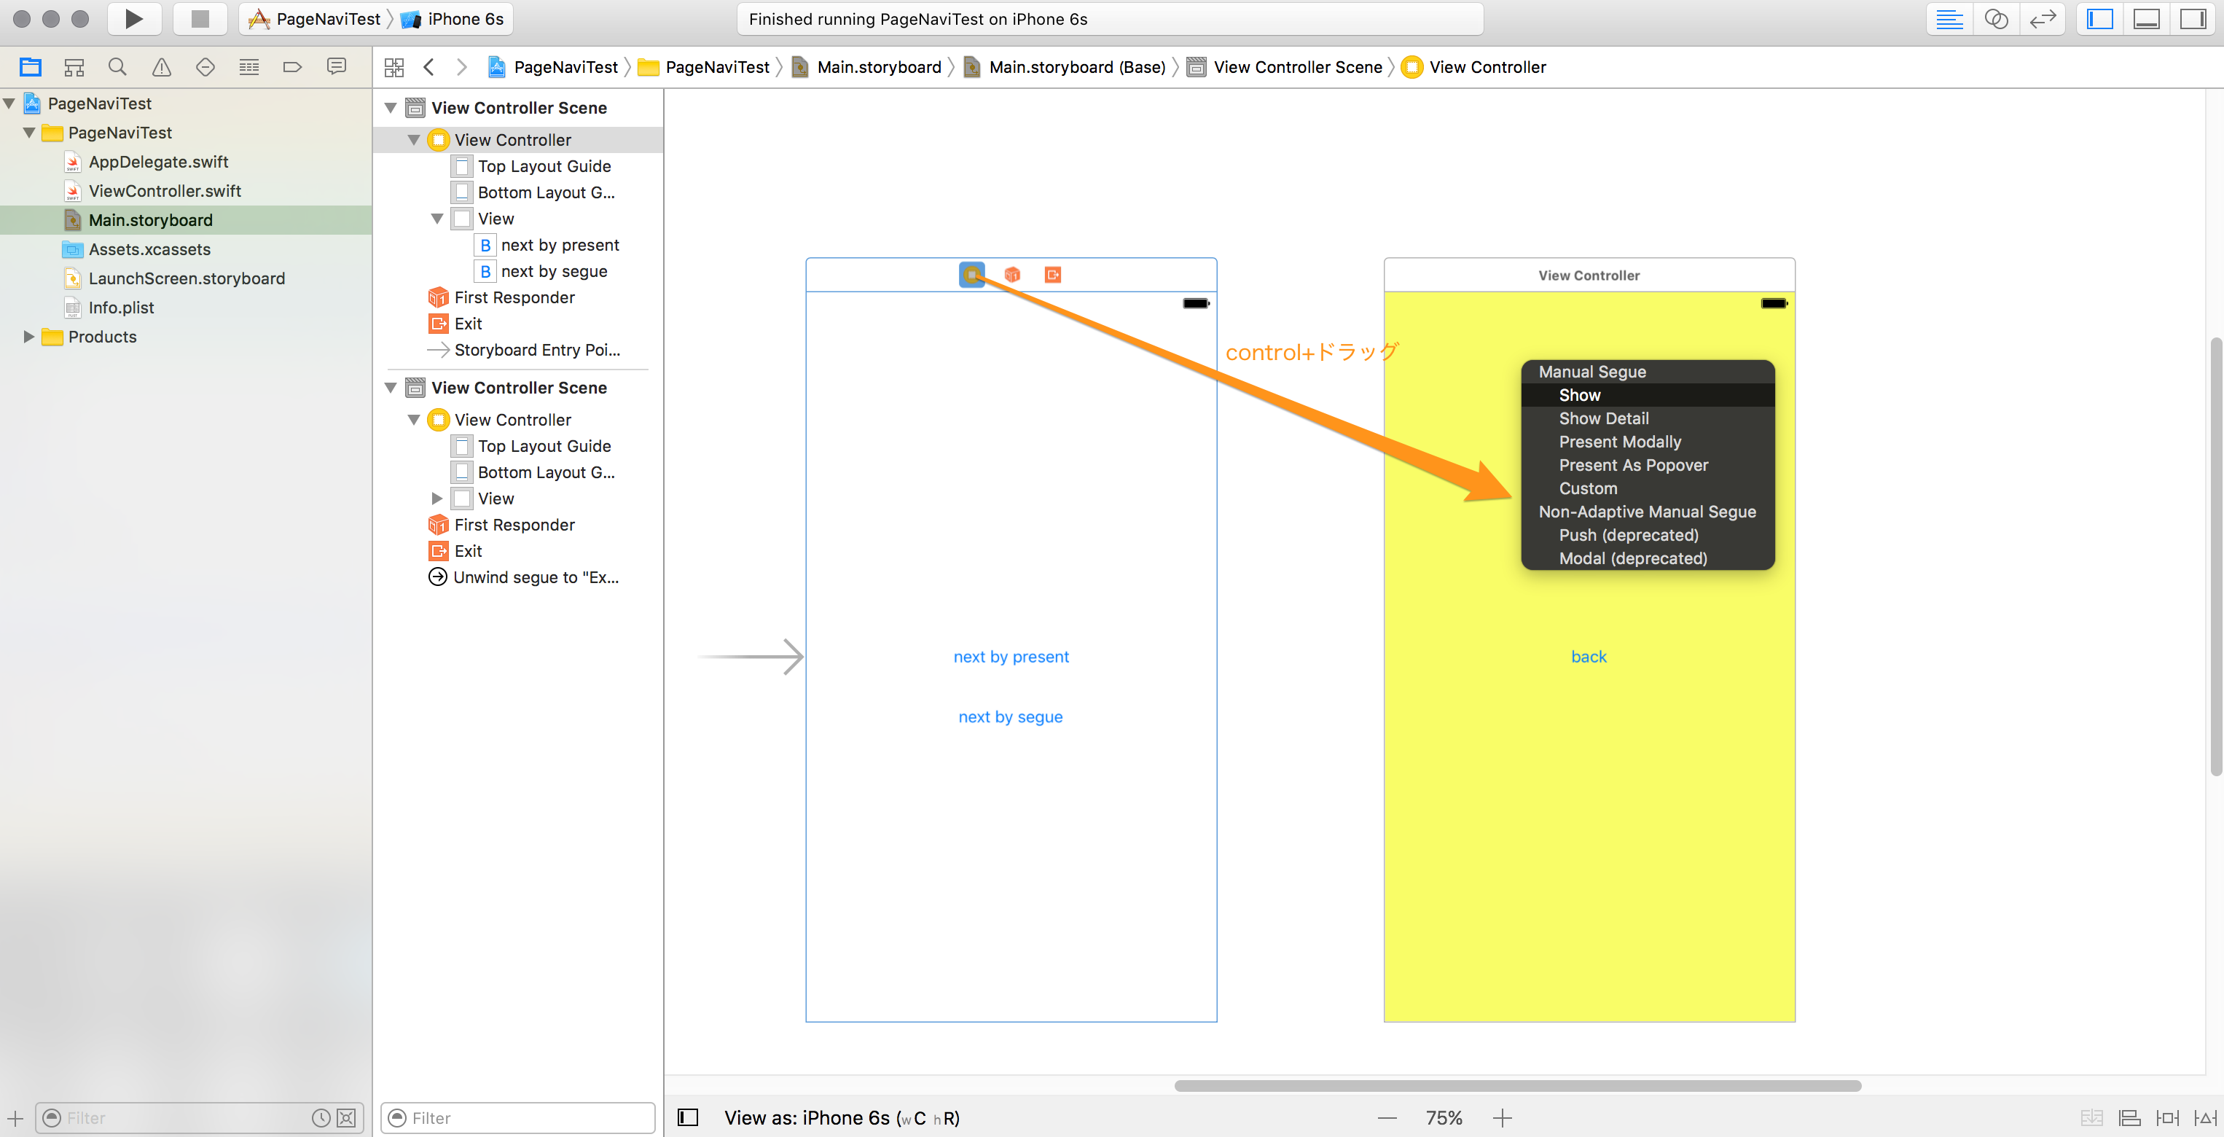Open ViewController.swift in navigator

coord(164,191)
